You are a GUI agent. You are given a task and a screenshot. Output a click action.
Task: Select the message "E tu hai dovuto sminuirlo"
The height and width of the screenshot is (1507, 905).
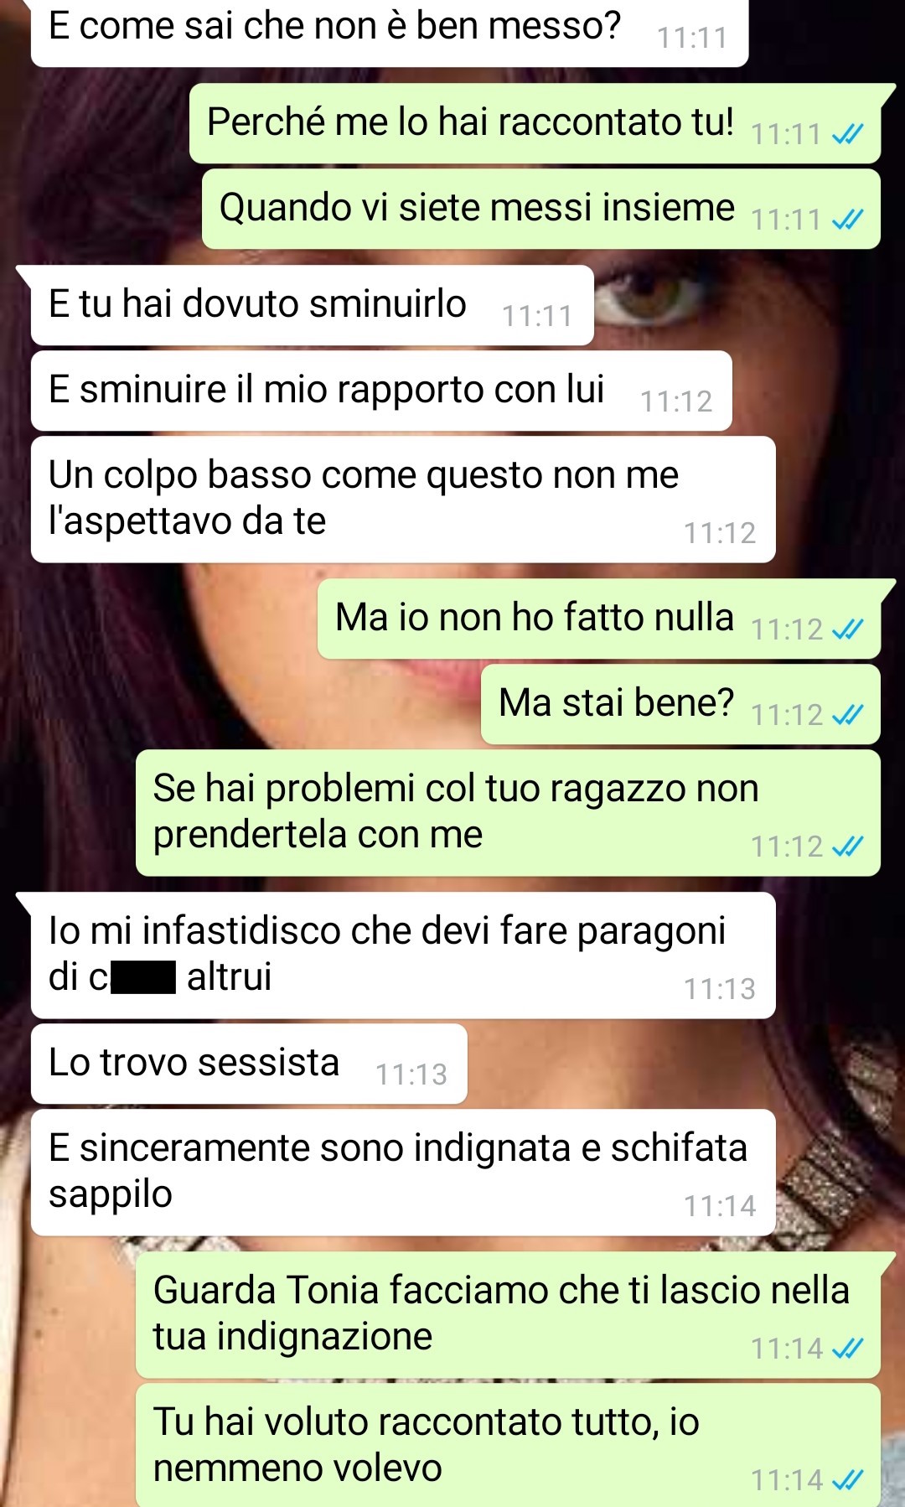coord(312,305)
